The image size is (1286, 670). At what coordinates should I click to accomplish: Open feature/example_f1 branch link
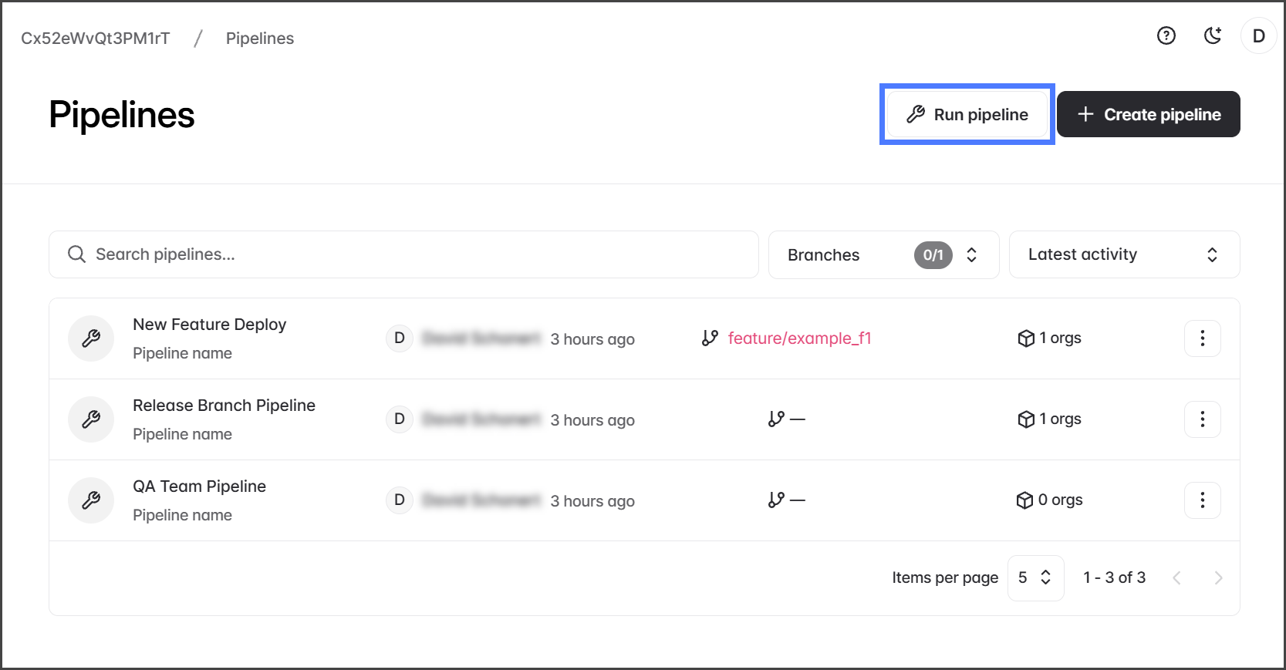(x=799, y=338)
